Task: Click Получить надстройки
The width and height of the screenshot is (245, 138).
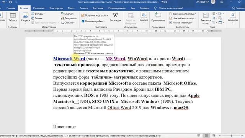Action: (95, 15)
